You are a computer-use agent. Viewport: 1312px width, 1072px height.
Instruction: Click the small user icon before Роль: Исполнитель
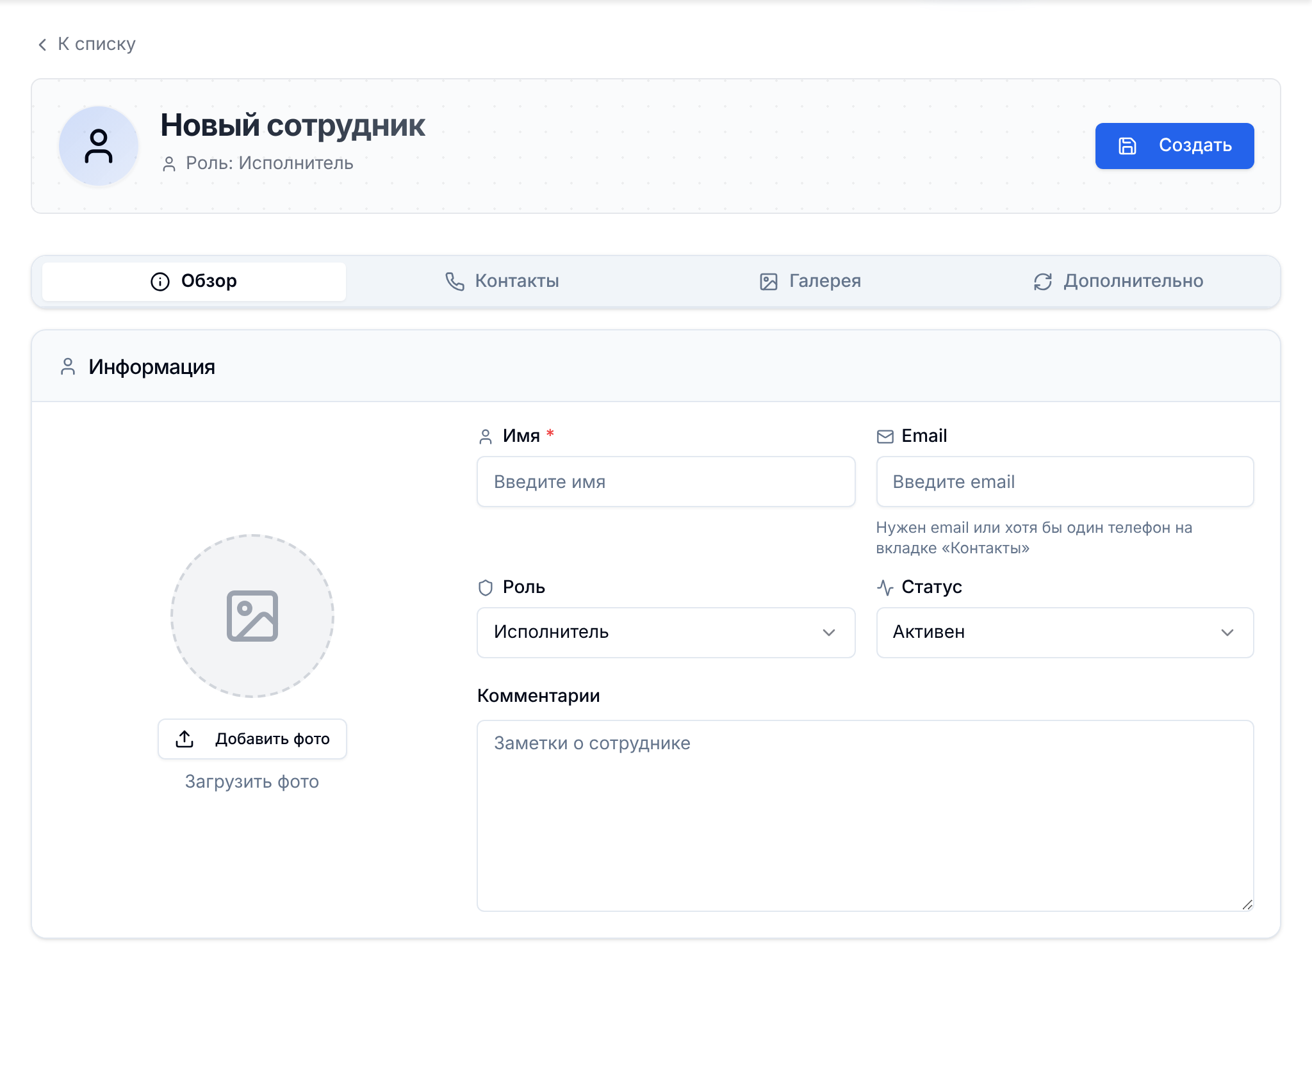(169, 165)
